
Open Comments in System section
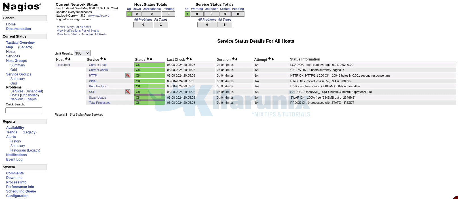pyautogui.click(x=15, y=173)
